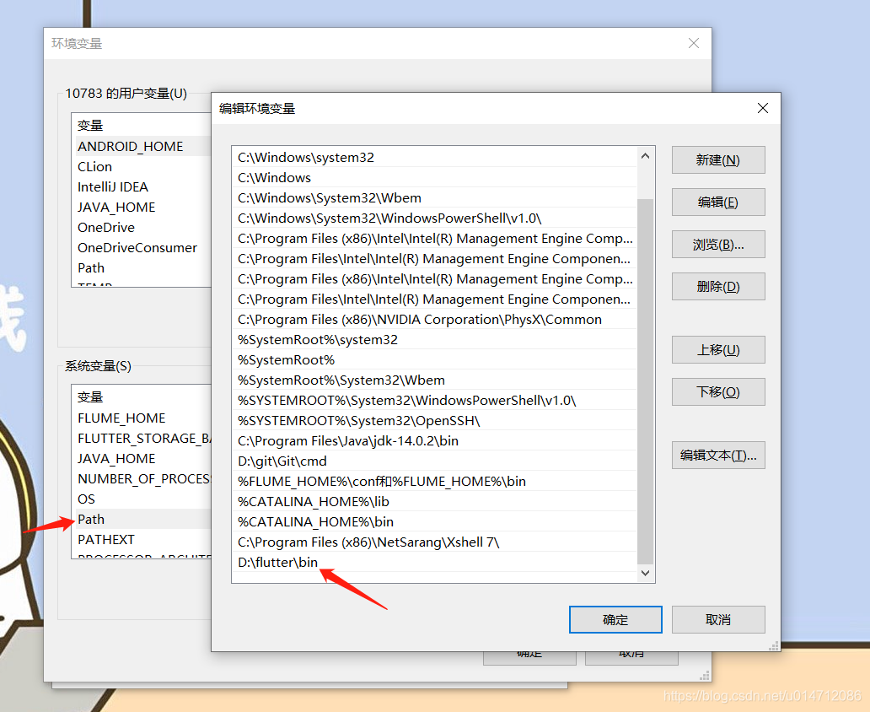Confirm with the 确定 button
Screen dimensions: 870x712
tap(615, 619)
